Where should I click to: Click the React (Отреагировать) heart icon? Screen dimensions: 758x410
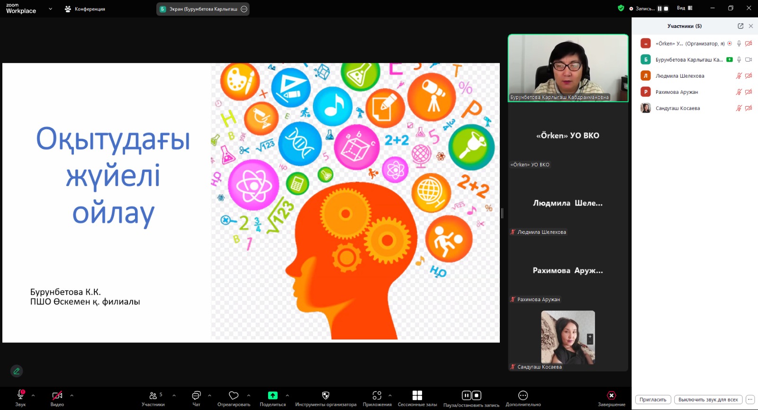pos(234,396)
